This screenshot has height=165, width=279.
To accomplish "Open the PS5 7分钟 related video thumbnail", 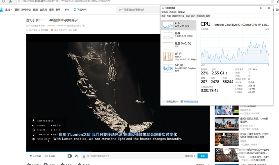I will click(226, 140).
